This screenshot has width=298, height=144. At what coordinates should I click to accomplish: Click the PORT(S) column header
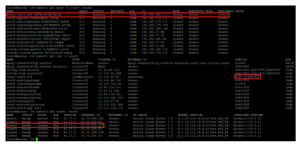[241, 60]
